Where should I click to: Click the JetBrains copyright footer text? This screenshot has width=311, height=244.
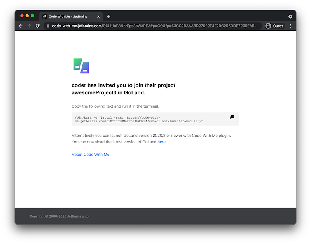59,216
